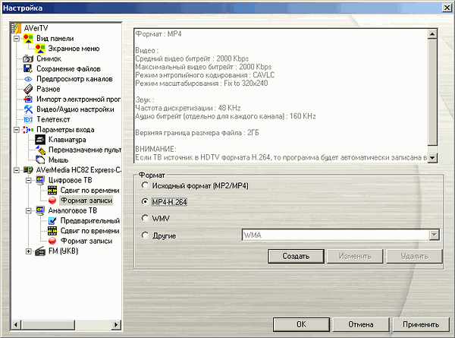Click the Экранное меню icon
The width and height of the screenshot is (455, 338).
(40, 49)
